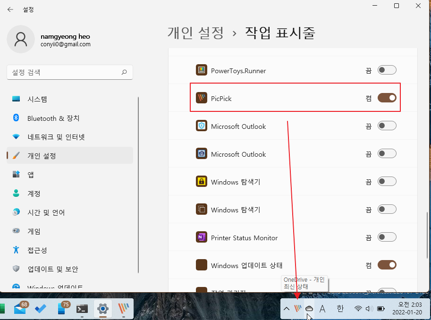Open Mail app with 68 badge in taskbar
Screen dimensions: 431x320
[x=20, y=309]
